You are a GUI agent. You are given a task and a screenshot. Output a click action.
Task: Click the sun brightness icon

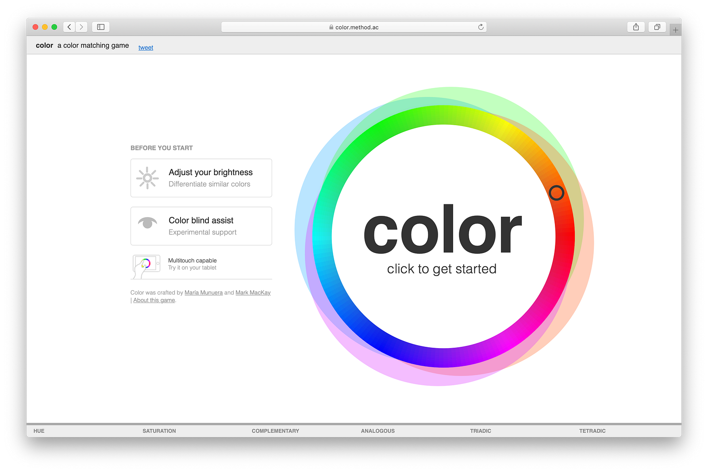click(147, 178)
